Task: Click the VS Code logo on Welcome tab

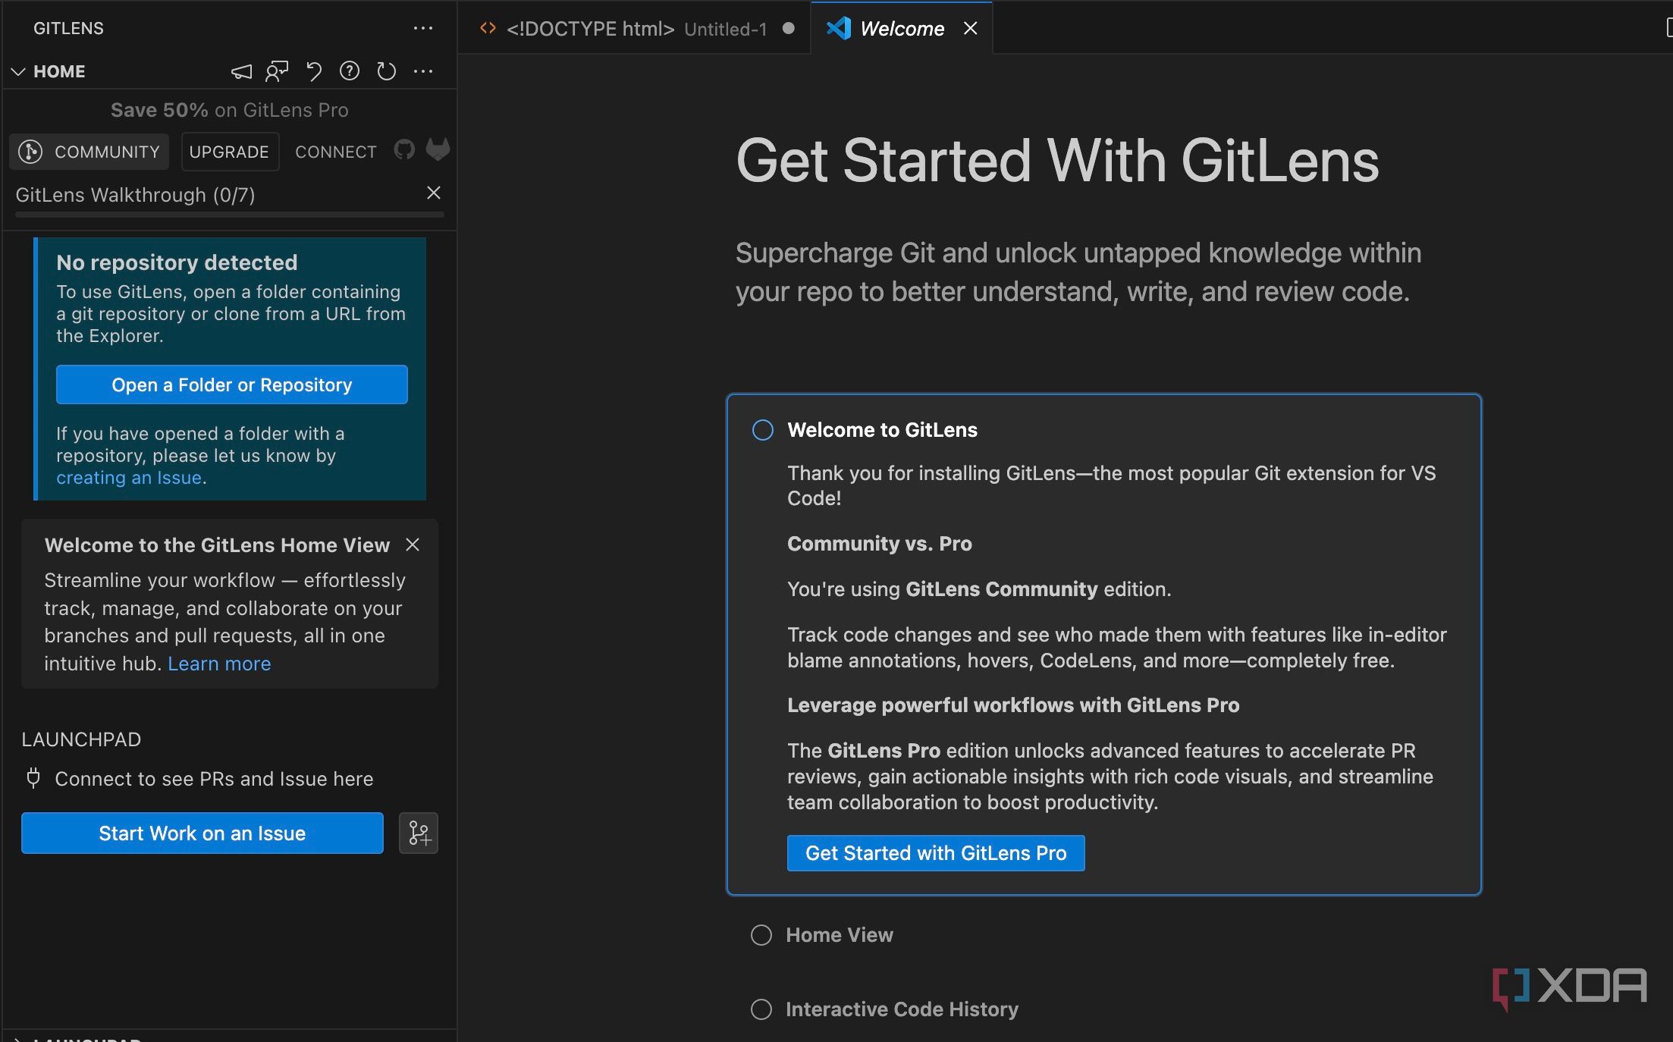Action: pos(839,28)
